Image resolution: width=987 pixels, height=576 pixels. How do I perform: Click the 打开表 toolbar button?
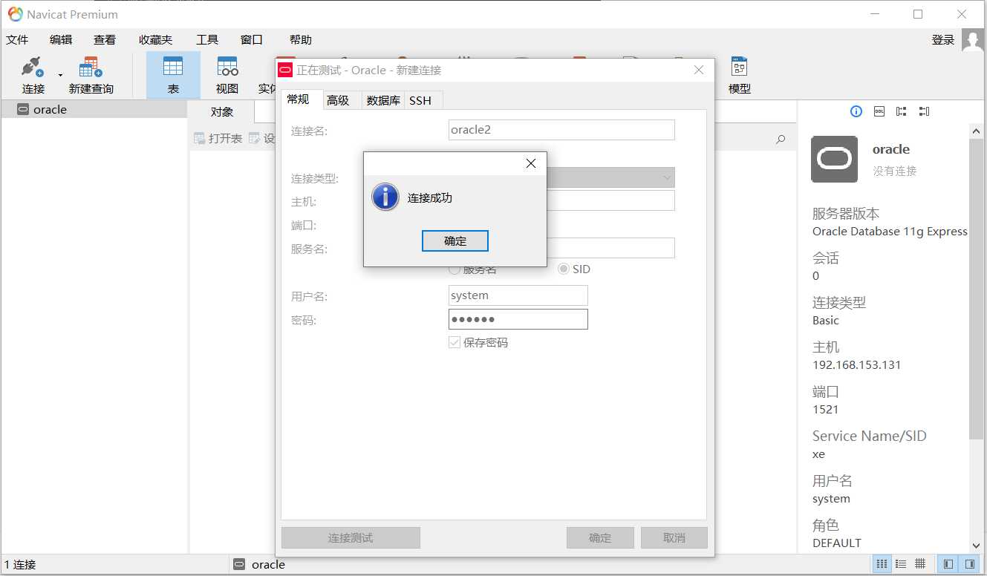point(218,138)
